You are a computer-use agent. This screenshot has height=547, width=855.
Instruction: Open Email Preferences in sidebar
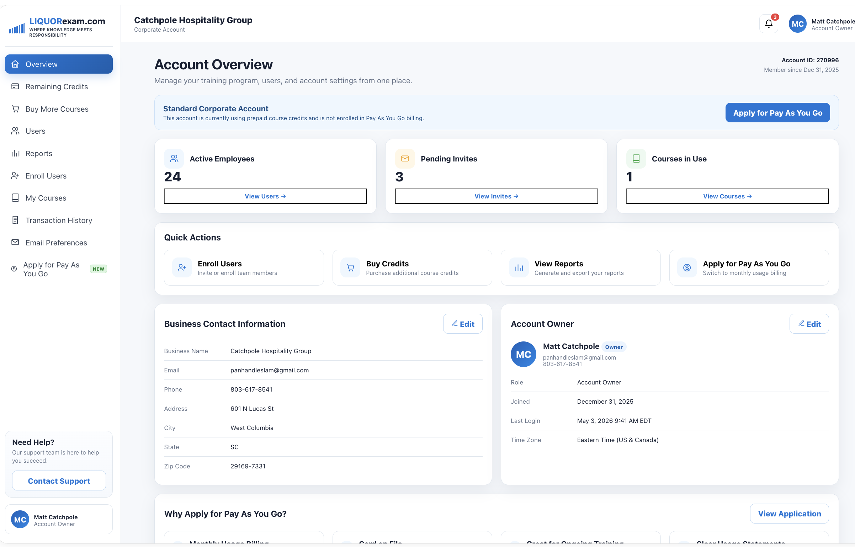(59, 243)
